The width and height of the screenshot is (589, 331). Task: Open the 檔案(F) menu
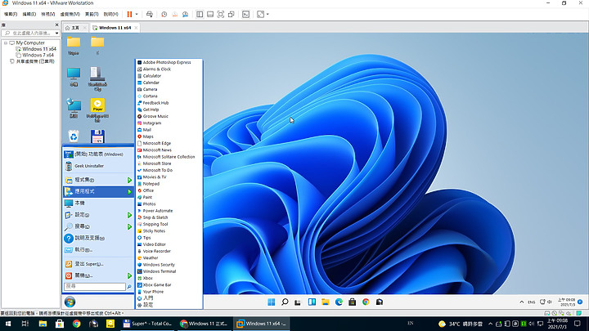(11, 14)
